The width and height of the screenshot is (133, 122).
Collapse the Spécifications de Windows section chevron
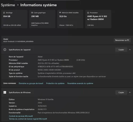click(x=130, y=92)
